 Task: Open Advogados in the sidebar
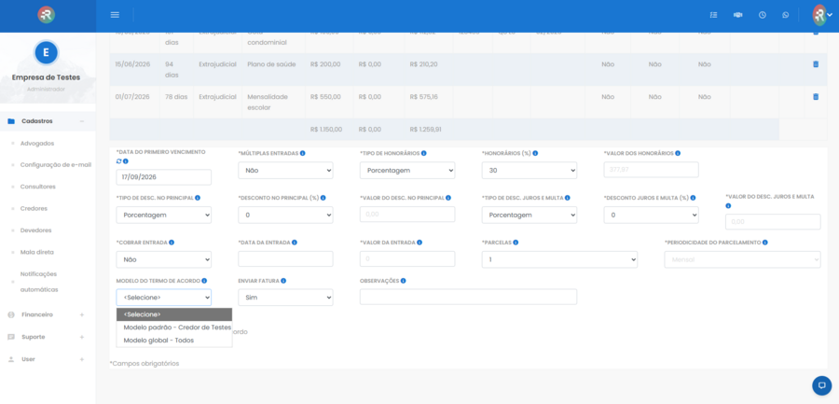(37, 144)
